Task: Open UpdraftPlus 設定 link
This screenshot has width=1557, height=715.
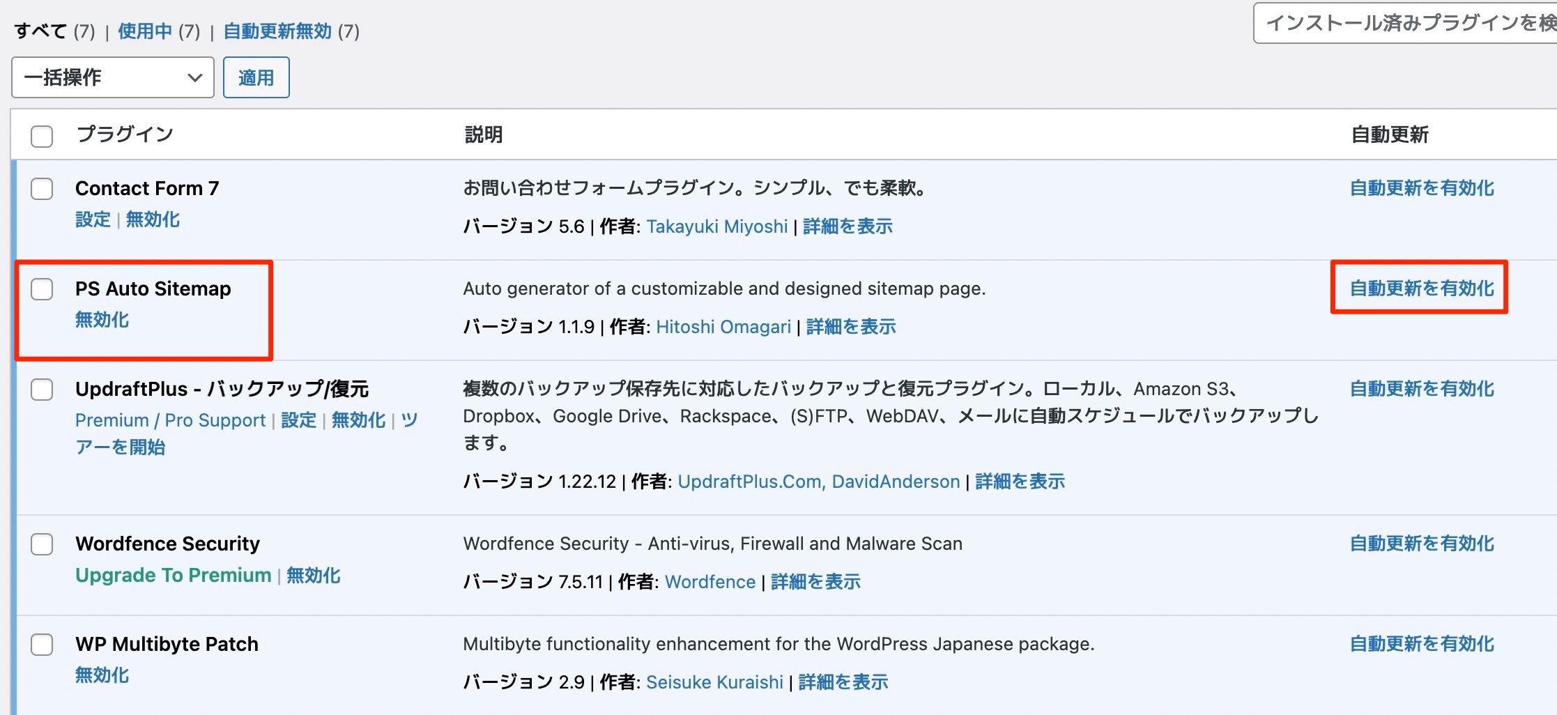Action: pos(298,420)
